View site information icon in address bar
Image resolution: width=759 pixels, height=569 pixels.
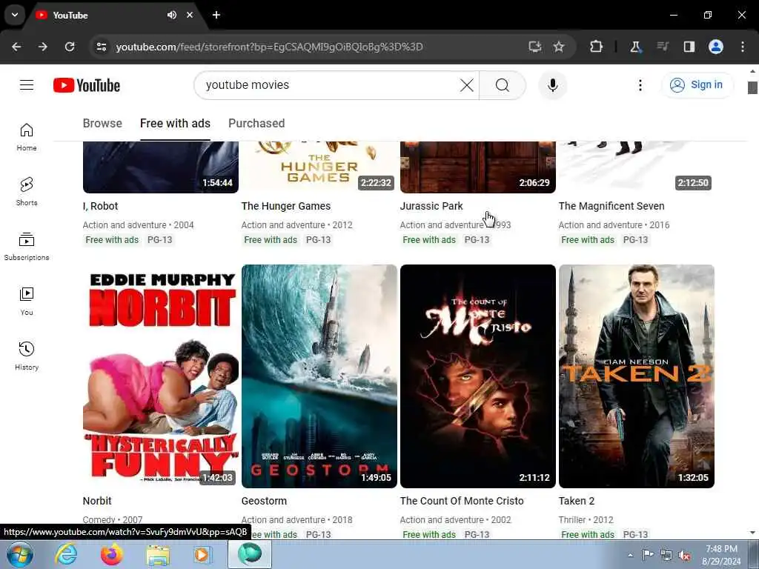pyautogui.click(x=102, y=47)
